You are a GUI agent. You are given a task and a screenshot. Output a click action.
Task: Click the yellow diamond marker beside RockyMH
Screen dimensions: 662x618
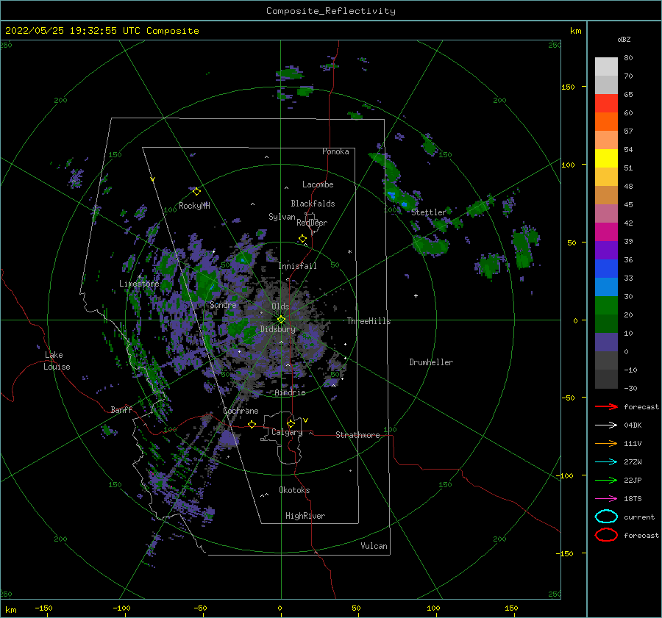(x=196, y=192)
